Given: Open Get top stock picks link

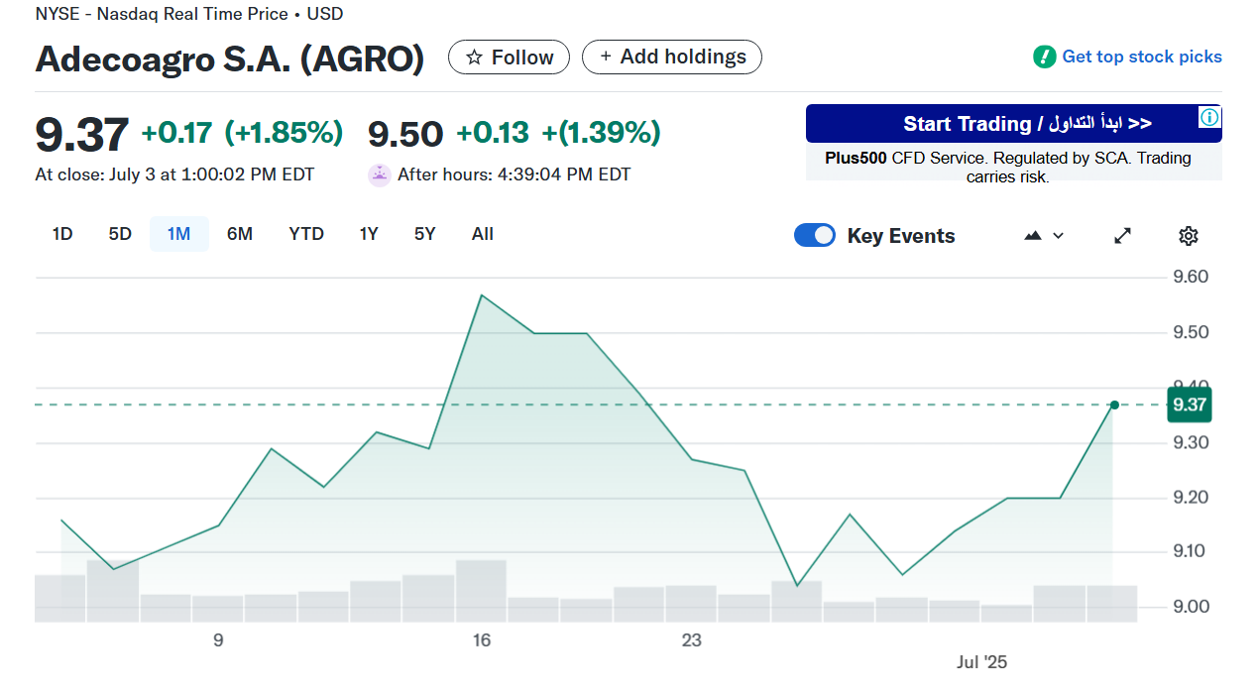Looking at the screenshot, I should click(x=1142, y=57).
